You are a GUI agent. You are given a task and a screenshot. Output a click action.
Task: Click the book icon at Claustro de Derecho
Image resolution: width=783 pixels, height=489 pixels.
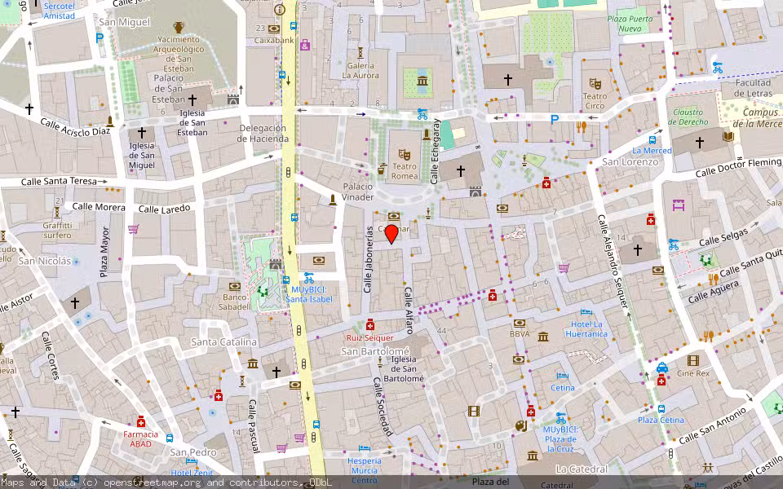coord(728,137)
